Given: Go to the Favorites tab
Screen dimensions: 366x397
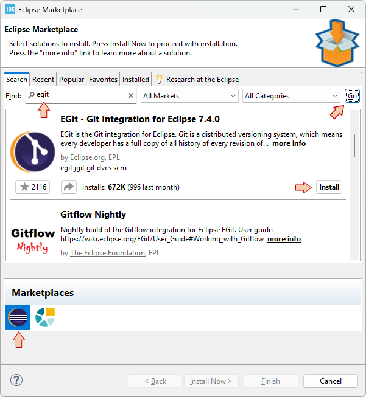Looking at the screenshot, I should click(x=103, y=80).
